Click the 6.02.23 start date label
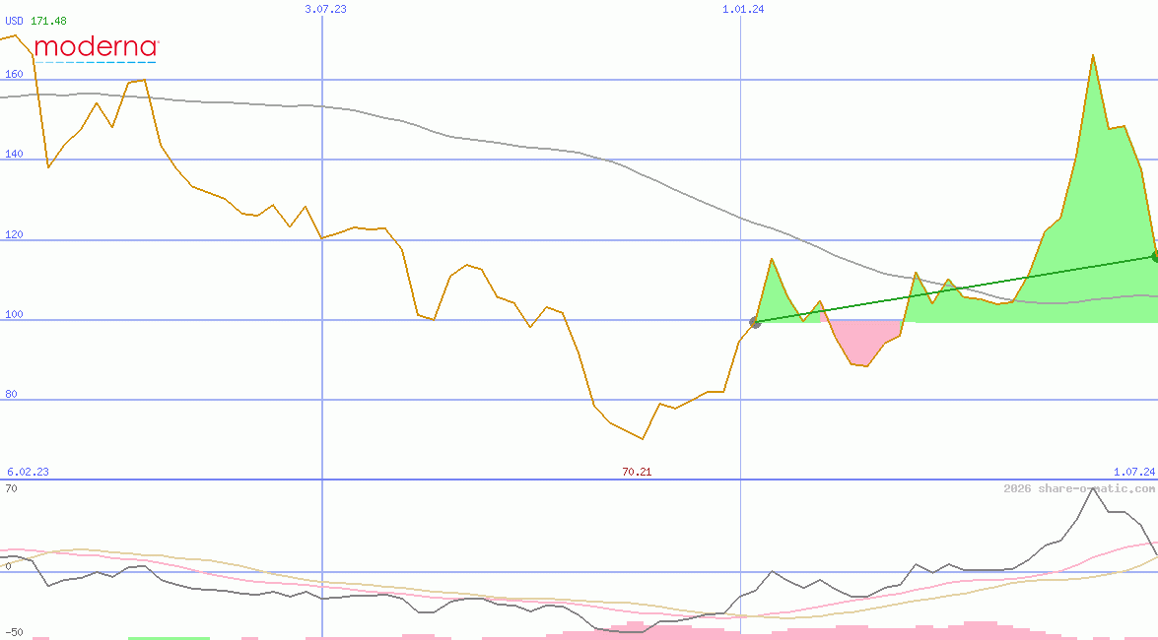Image resolution: width=1158 pixels, height=640 pixels. 28,472
